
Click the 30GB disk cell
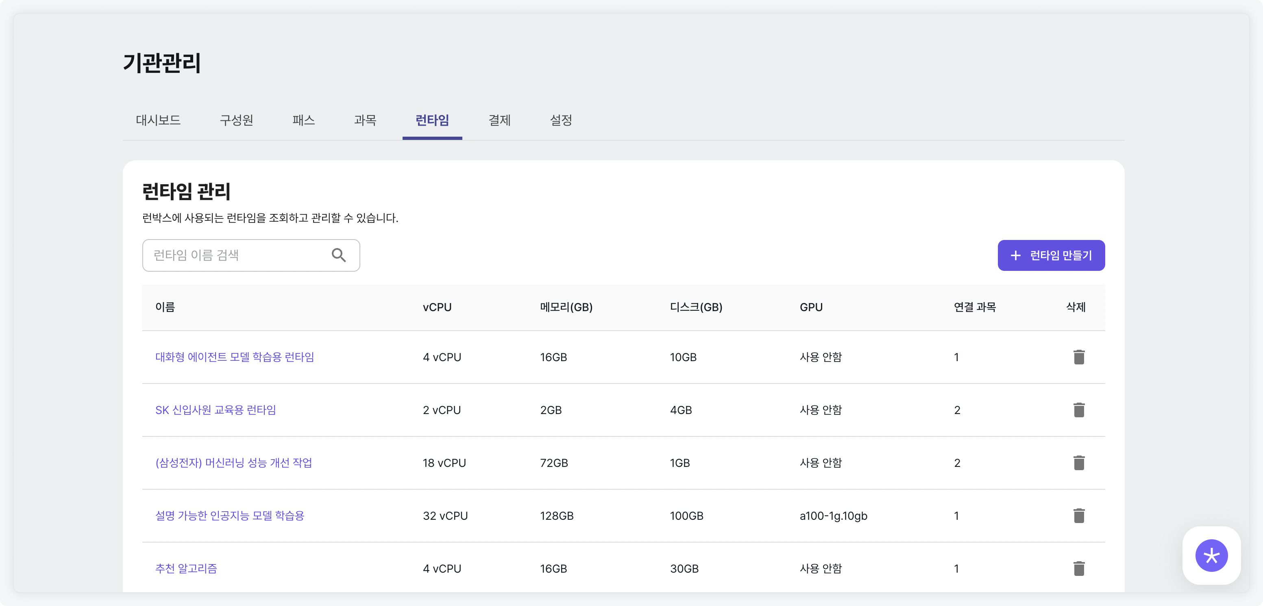(x=684, y=569)
